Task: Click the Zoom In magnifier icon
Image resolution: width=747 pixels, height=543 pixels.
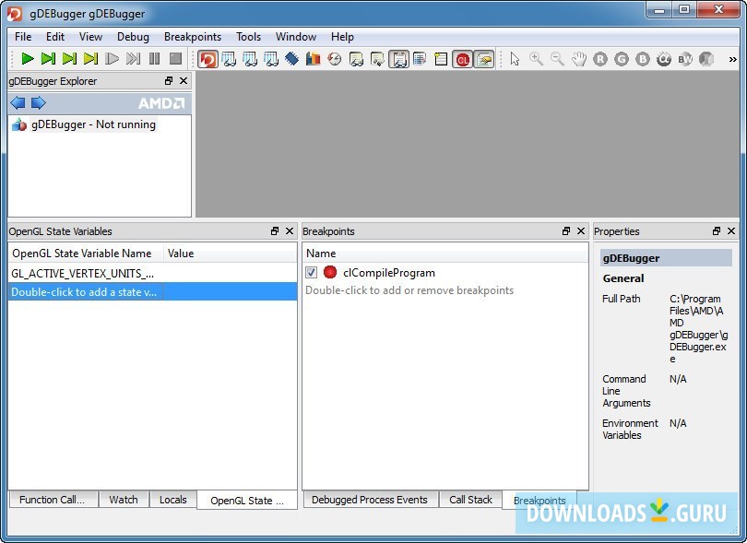Action: click(535, 58)
